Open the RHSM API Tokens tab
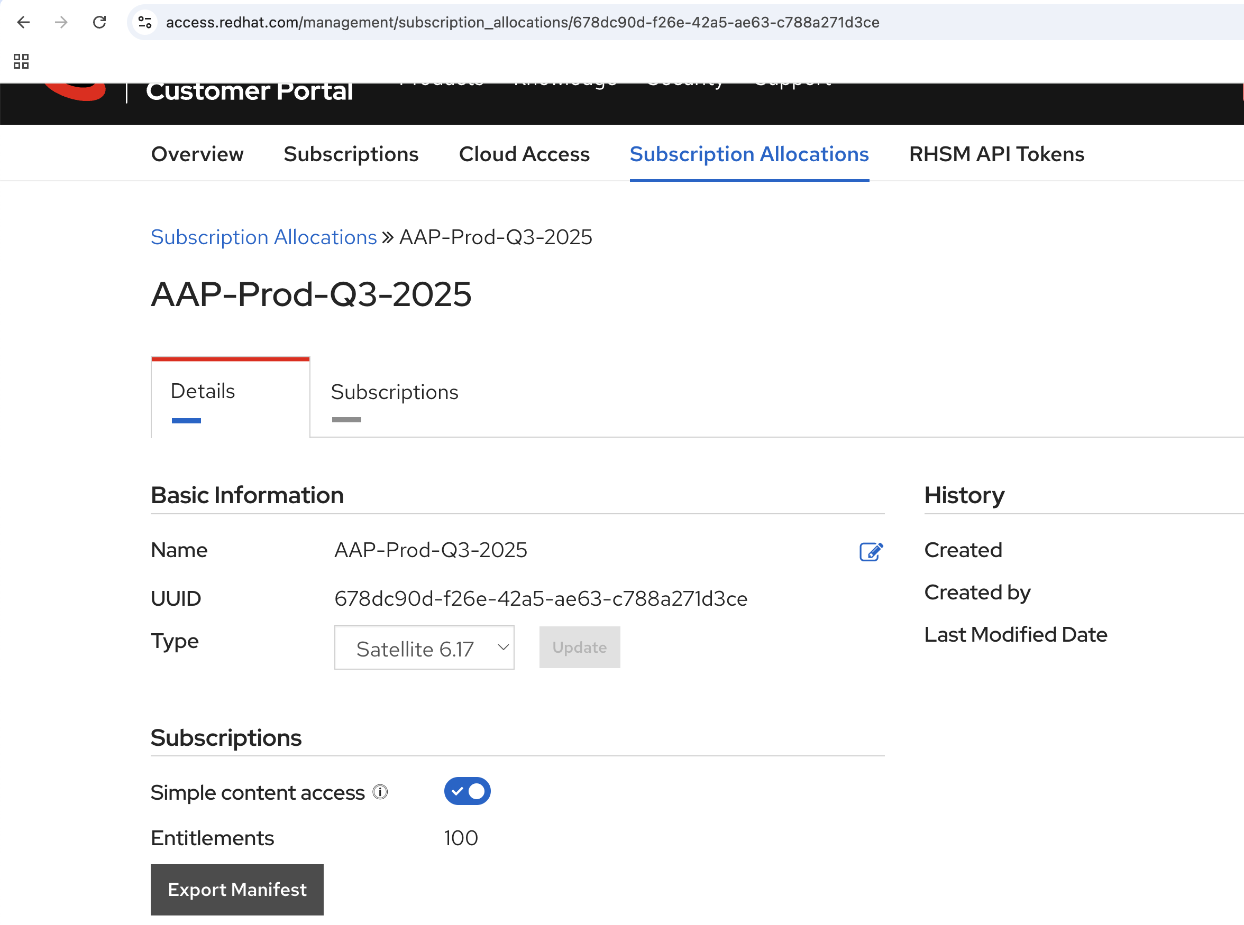The height and width of the screenshot is (925, 1244). pos(996,154)
